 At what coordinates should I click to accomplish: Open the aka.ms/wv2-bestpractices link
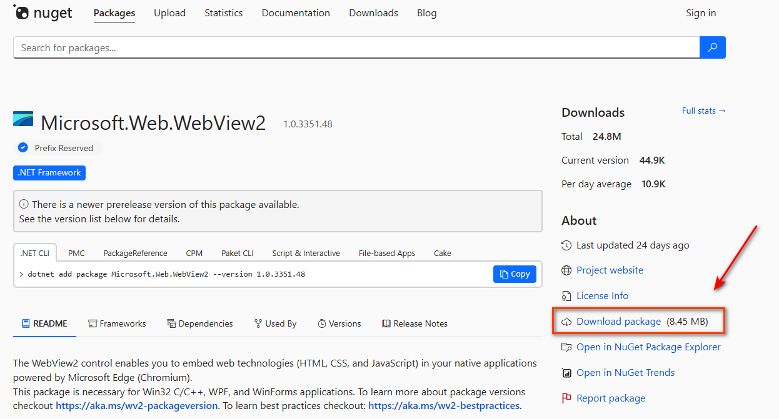tap(444, 406)
